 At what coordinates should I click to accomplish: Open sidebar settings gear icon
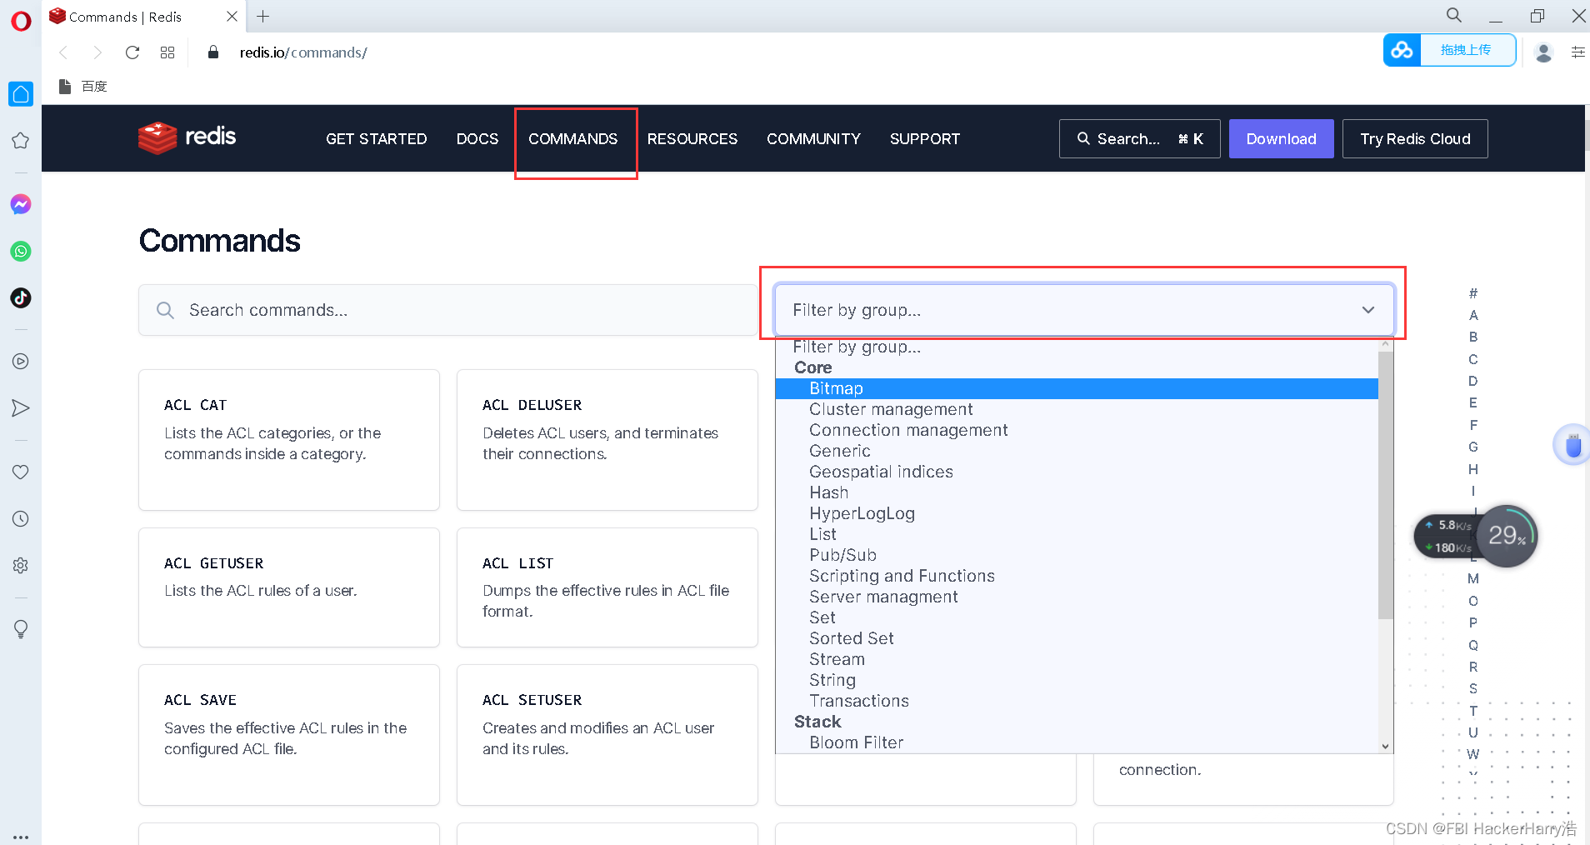(x=21, y=565)
